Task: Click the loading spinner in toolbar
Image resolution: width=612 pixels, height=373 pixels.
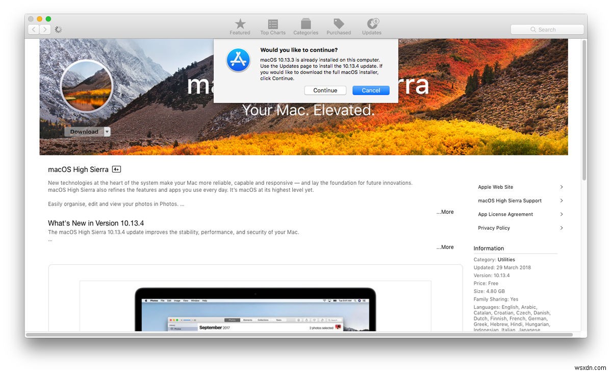Action: tap(58, 30)
